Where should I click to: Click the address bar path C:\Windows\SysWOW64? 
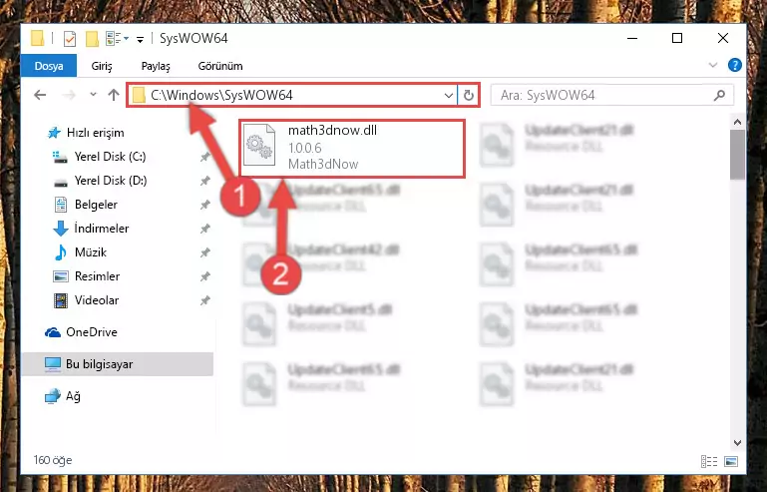[221, 95]
